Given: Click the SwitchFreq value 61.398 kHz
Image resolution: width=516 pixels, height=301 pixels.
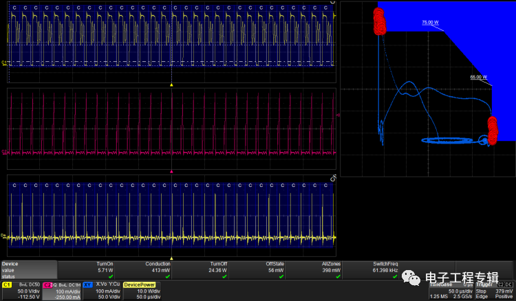Looking at the screenshot, I should tap(385, 271).
